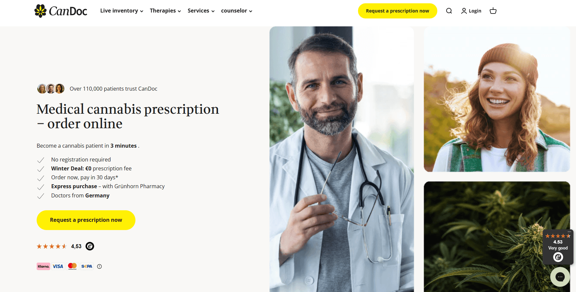Open the counselor menu item
The image size is (576, 292).
point(236,11)
